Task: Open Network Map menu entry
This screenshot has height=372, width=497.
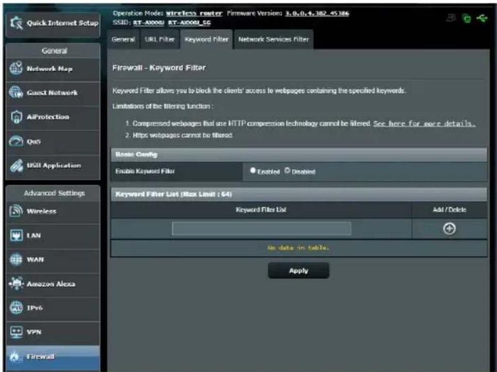Action: coord(53,69)
